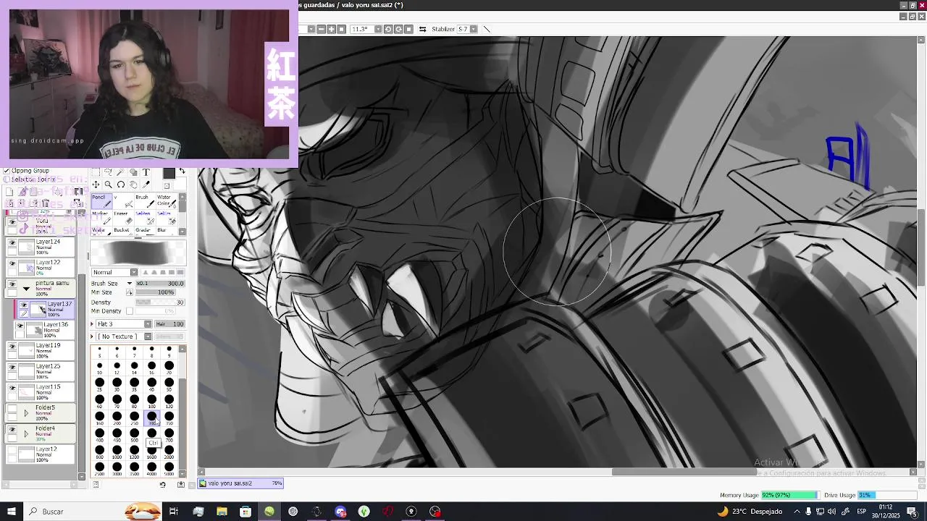The image size is (927, 521).
Task: Hide Layer137 with its eye icon
Action: (x=23, y=306)
